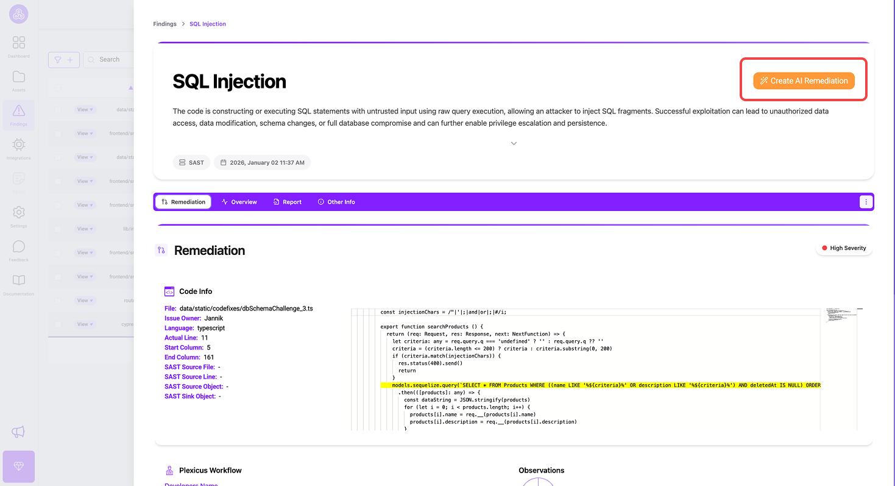Check the checkbox on the cypress finding row
Viewport: 895px width, 486px height.
click(58, 324)
